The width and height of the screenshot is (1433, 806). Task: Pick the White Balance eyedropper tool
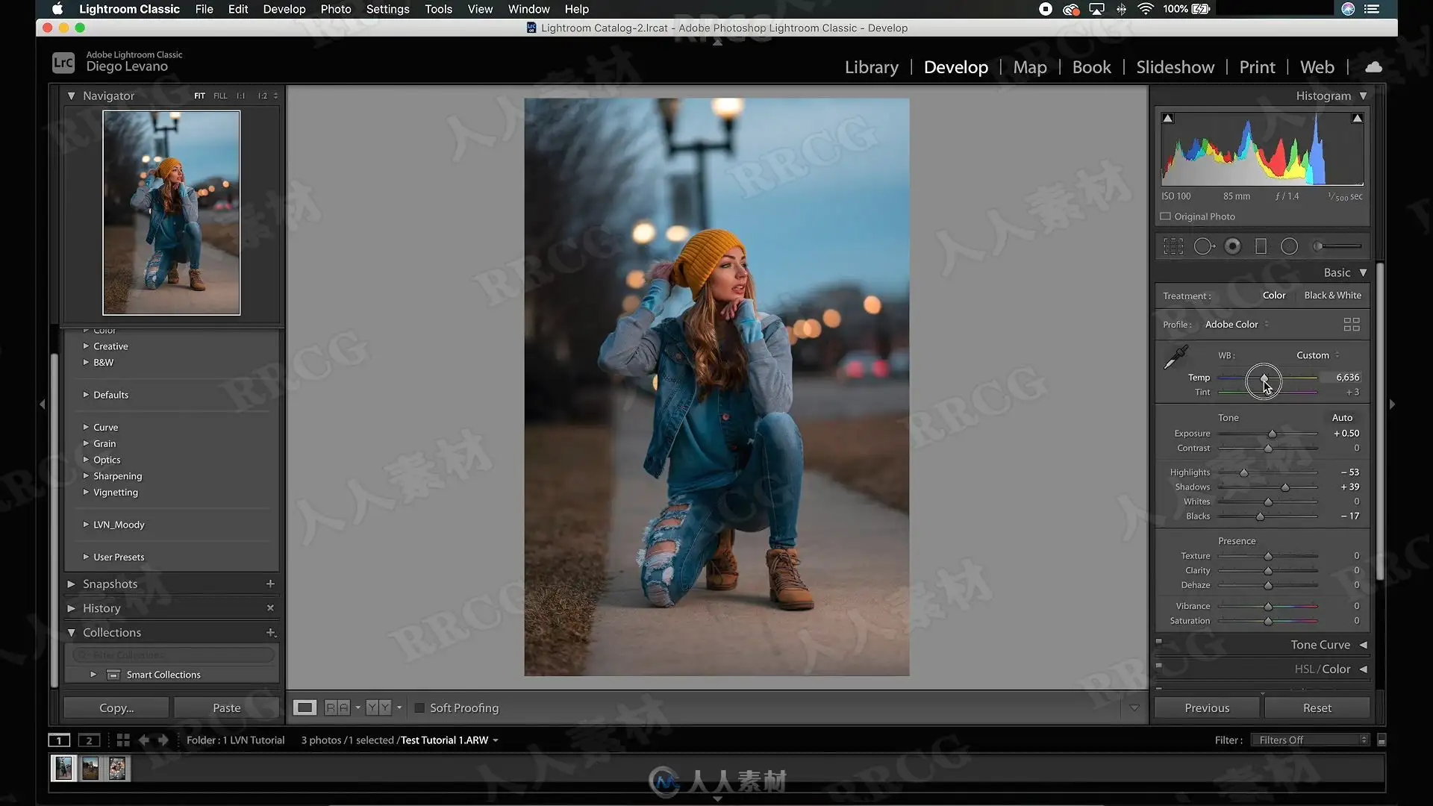pyautogui.click(x=1176, y=357)
